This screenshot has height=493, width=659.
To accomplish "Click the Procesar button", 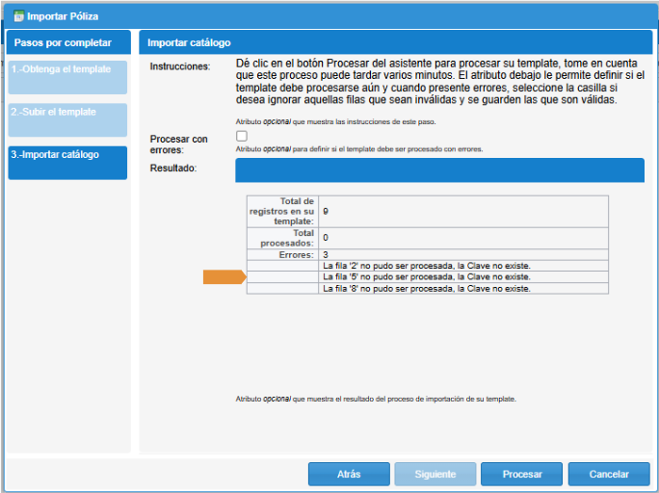I will pos(521,475).
